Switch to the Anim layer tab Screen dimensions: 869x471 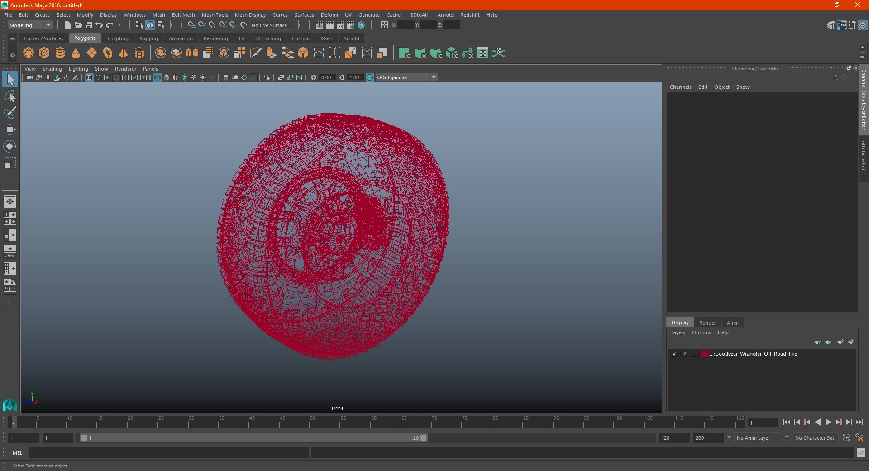pyautogui.click(x=732, y=323)
